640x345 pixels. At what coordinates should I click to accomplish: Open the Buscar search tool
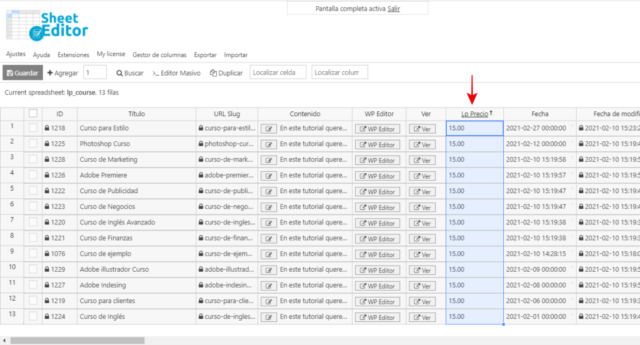click(130, 73)
